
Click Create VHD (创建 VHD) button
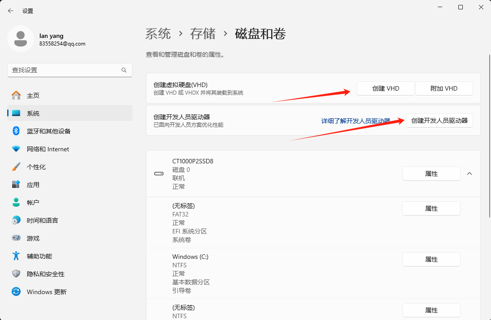[385, 88]
